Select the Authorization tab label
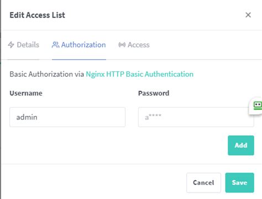Viewport: 262px width, 199px height. tap(83, 45)
